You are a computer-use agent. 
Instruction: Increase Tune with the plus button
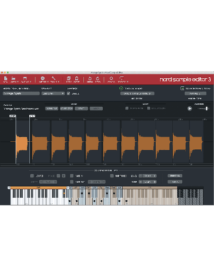point(155,182)
